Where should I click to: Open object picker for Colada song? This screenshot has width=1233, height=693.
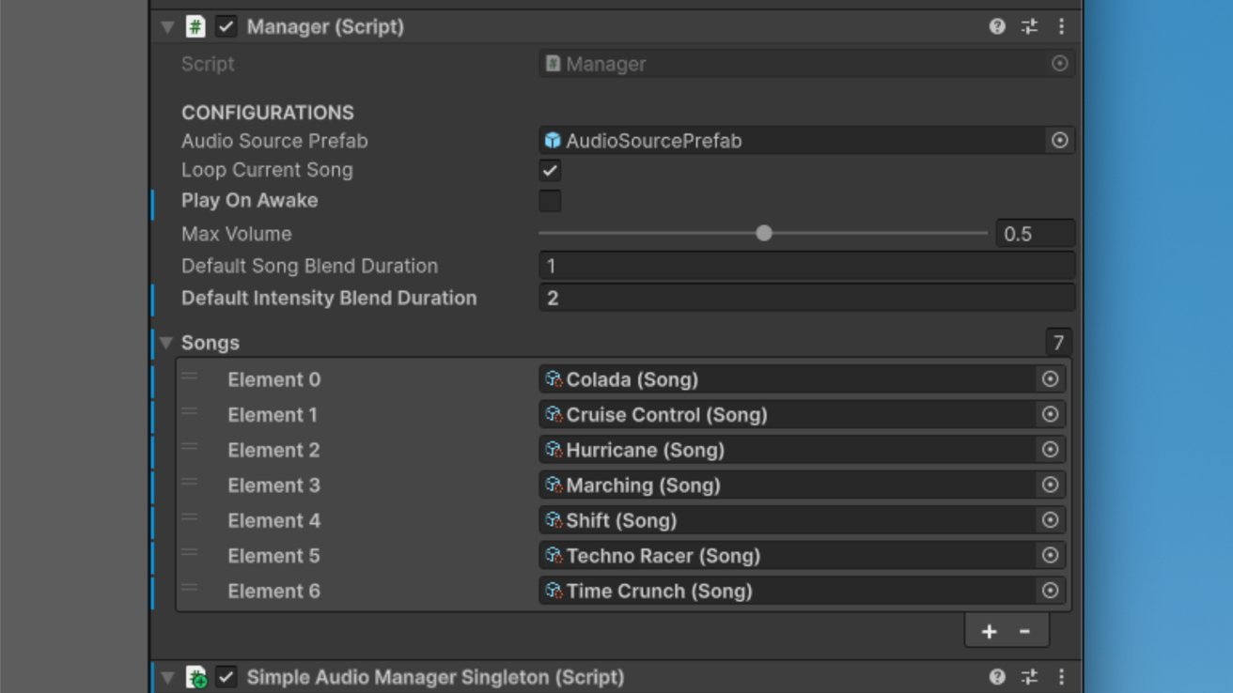point(1050,379)
